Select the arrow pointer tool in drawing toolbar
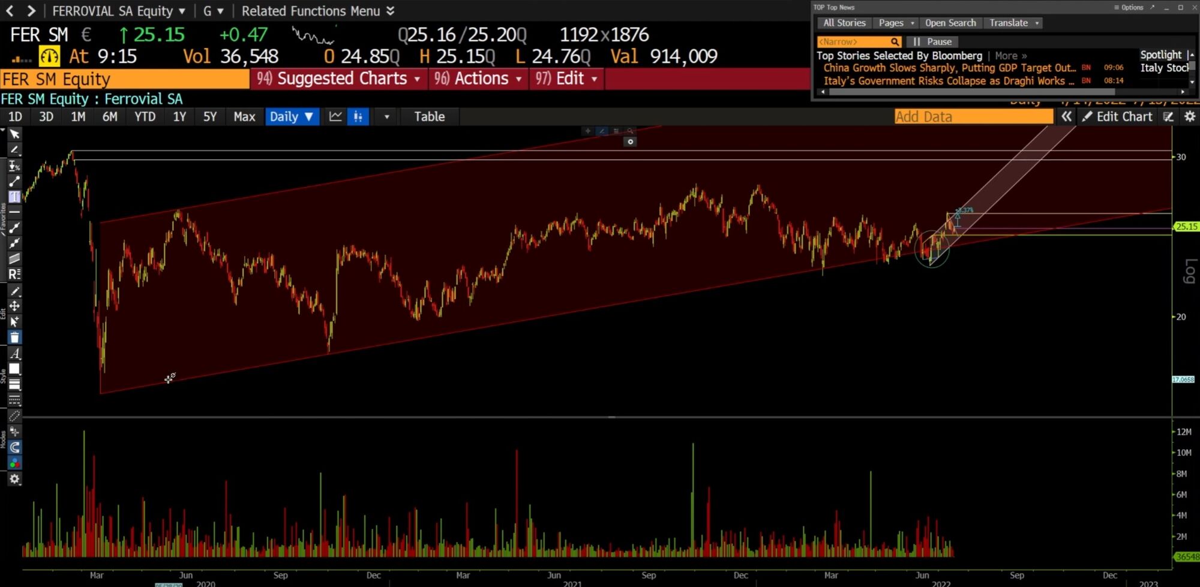Image resolution: width=1200 pixels, height=587 pixels. click(x=14, y=134)
